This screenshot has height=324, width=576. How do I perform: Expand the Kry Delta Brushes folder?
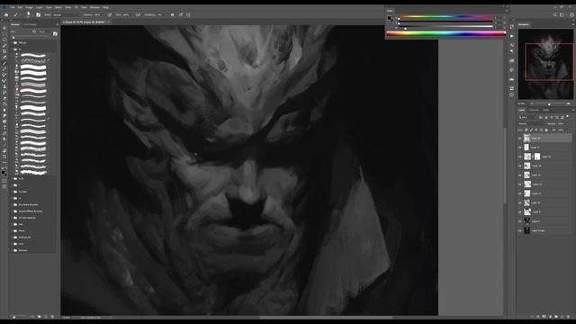tap(13, 204)
